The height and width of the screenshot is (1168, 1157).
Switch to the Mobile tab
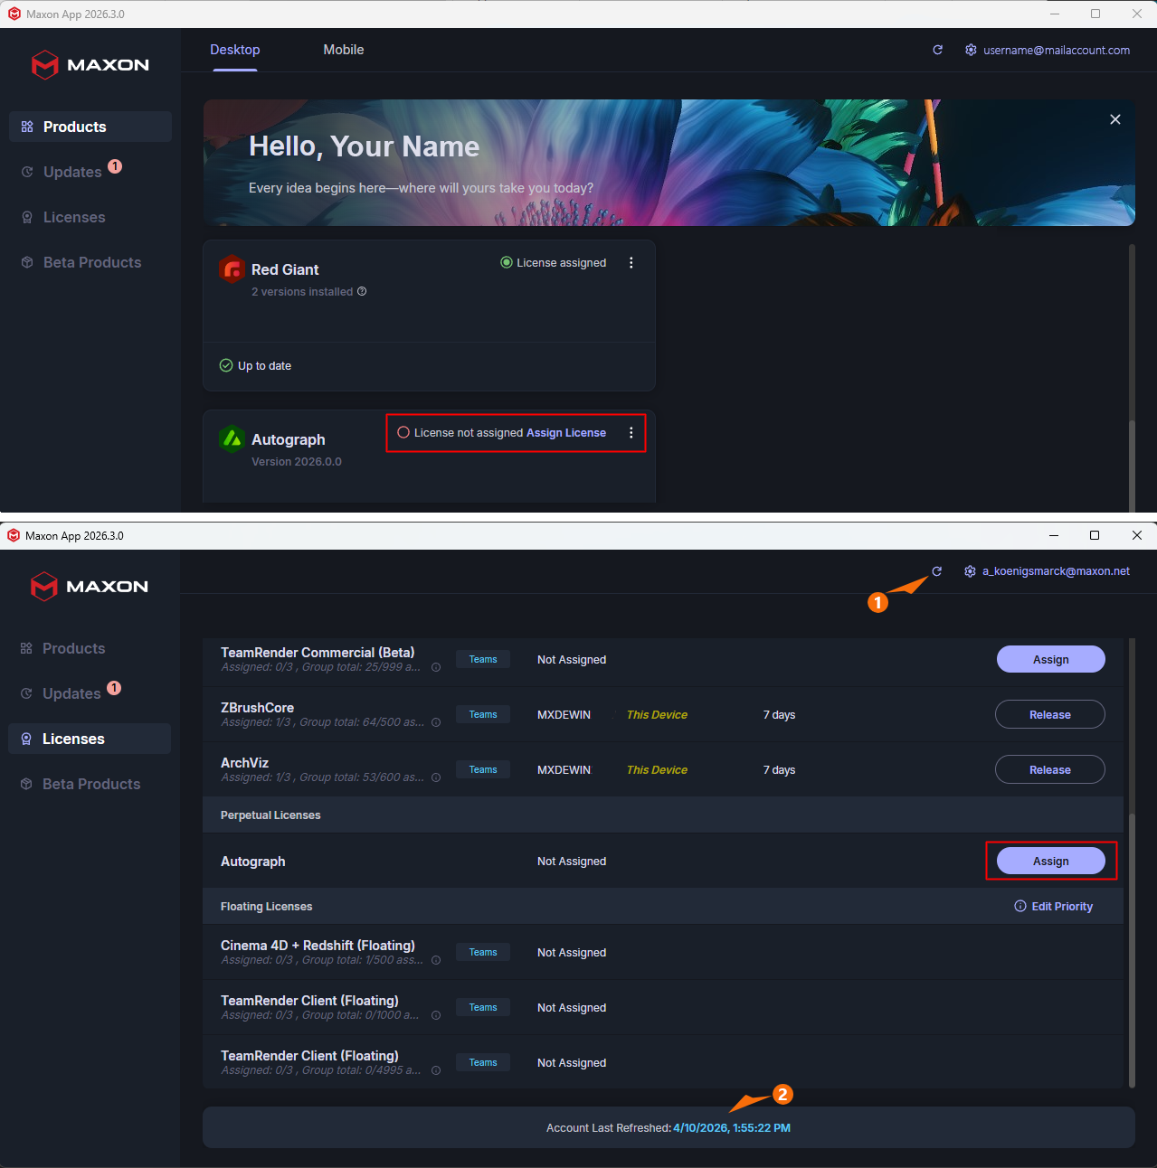(x=344, y=50)
